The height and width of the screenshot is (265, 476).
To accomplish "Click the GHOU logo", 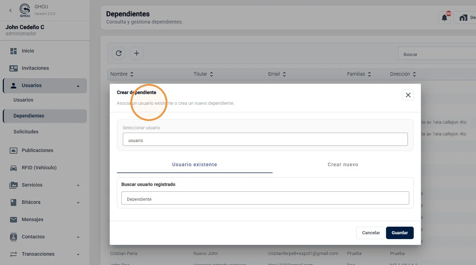I will pos(25,10).
